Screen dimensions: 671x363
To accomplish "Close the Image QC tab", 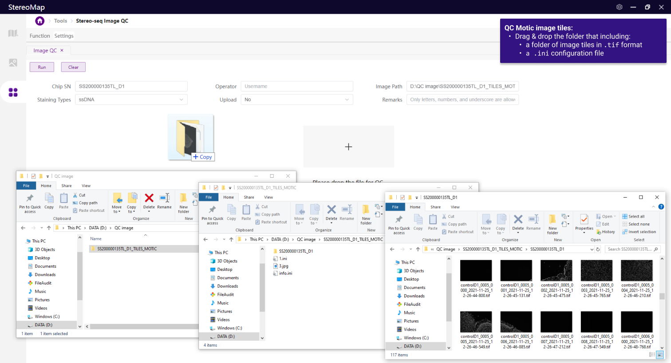I will [x=62, y=51].
